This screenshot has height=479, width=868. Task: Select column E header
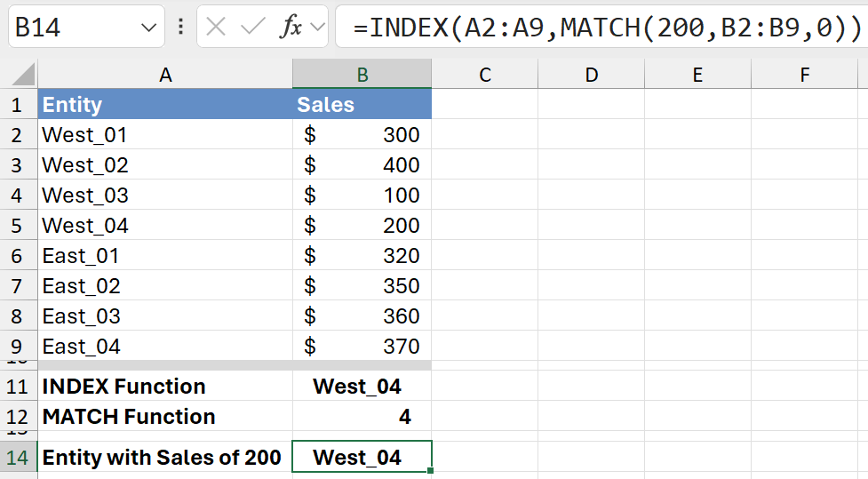[x=697, y=74]
